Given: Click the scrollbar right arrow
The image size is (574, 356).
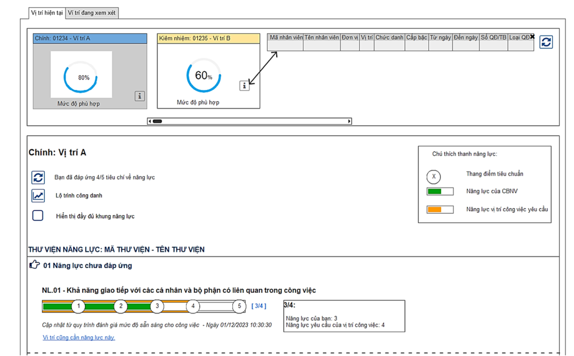Looking at the screenshot, I should (x=349, y=121).
